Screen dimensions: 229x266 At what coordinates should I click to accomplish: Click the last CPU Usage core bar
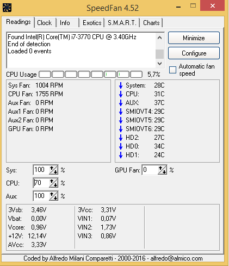(x=136, y=74)
